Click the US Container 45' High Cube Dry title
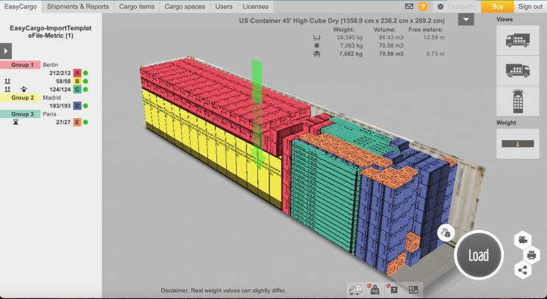Viewport: 547px width, 299px height. (x=342, y=20)
